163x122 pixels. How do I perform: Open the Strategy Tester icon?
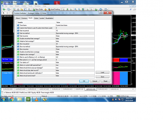(x=29, y=9)
